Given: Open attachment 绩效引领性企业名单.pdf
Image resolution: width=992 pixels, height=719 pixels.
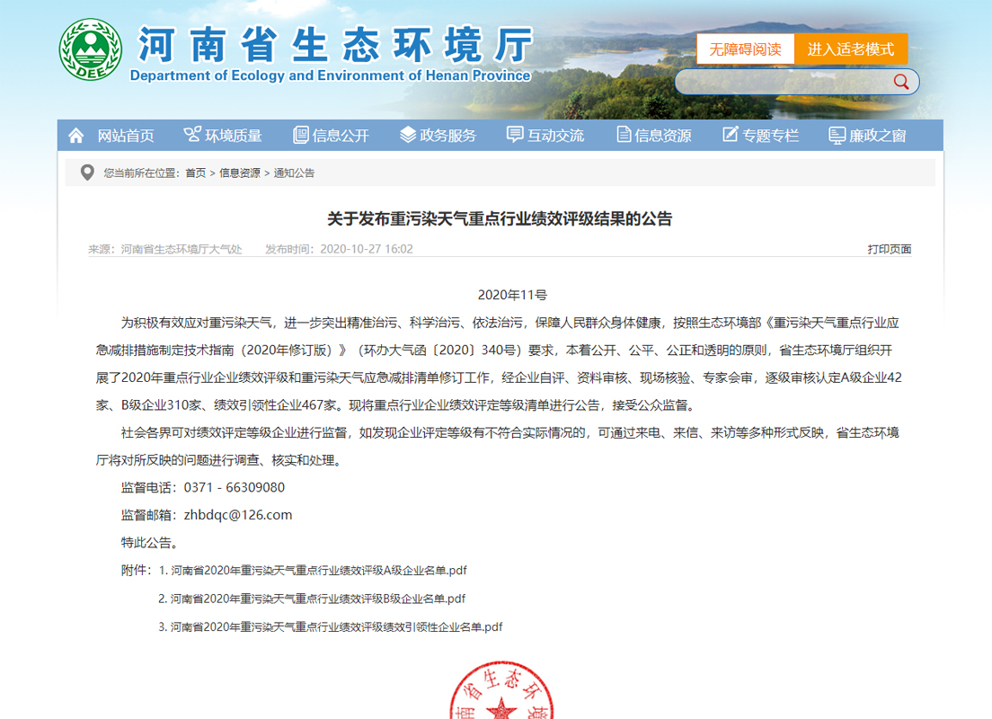Looking at the screenshot, I should click(337, 627).
